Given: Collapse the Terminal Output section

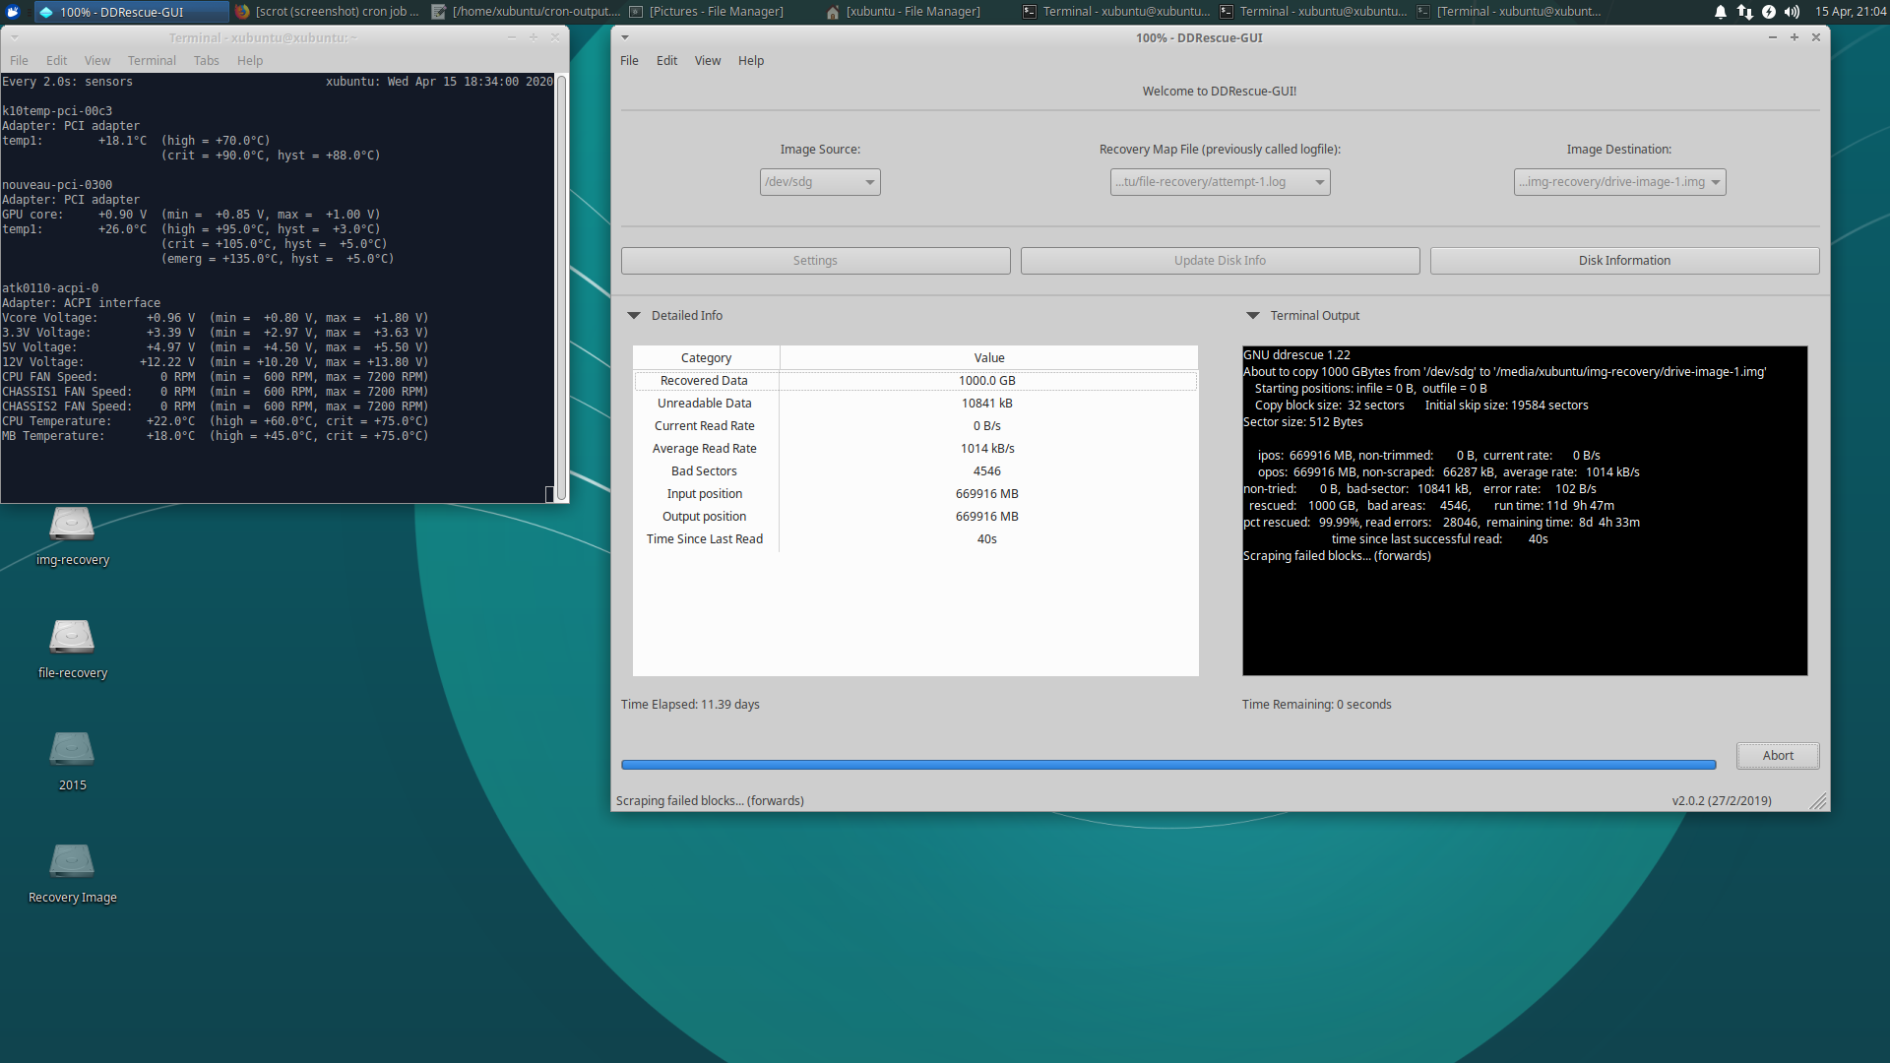Looking at the screenshot, I should pos(1253,316).
